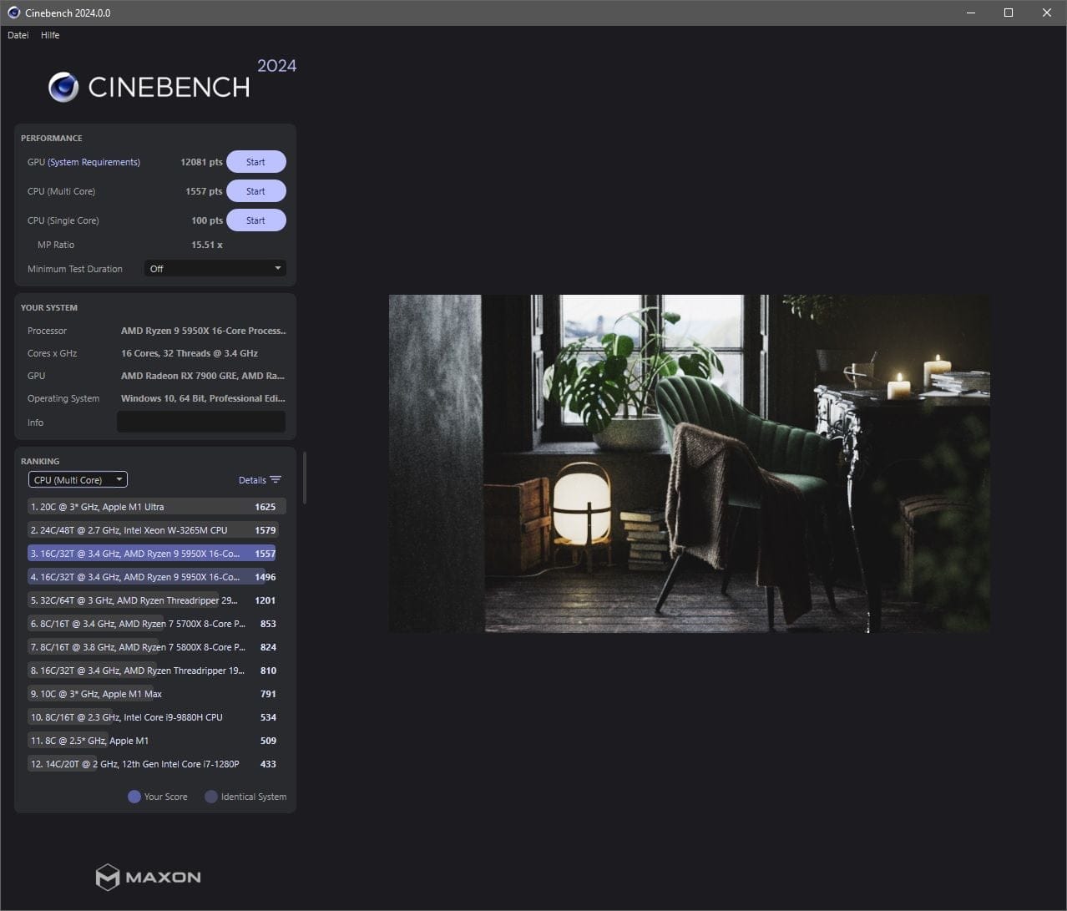
Task: Click the Identical System legend dot
Action: tap(211, 797)
